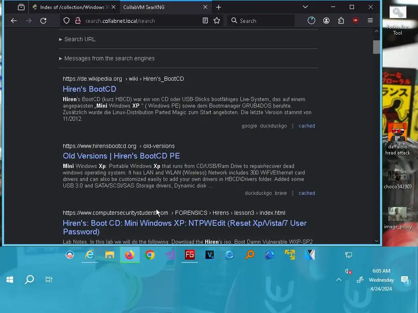Open the circular timer extension icon

pos(311,20)
